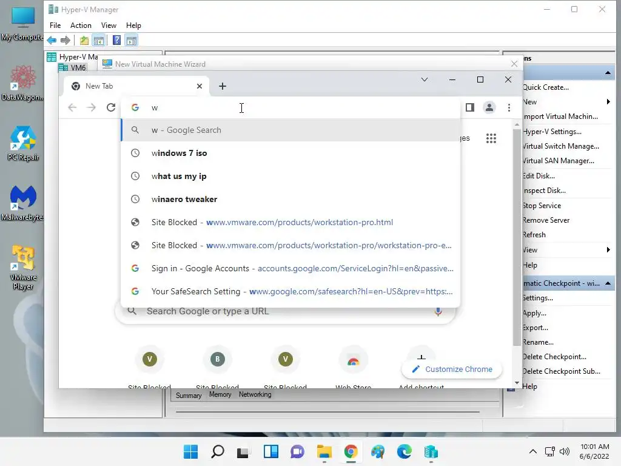Open the VMware Player desktop shortcut
Image resolution: width=621 pixels, height=466 pixels.
tap(23, 268)
